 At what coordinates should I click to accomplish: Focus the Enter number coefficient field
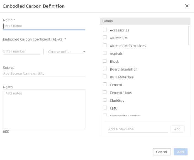(x=22, y=51)
